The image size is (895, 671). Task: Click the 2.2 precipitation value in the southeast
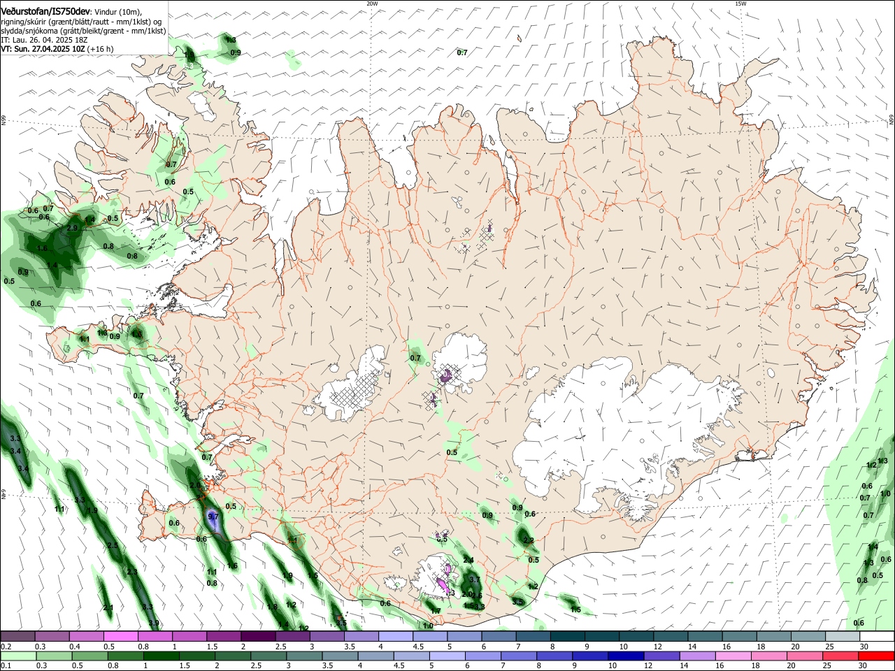(529, 540)
